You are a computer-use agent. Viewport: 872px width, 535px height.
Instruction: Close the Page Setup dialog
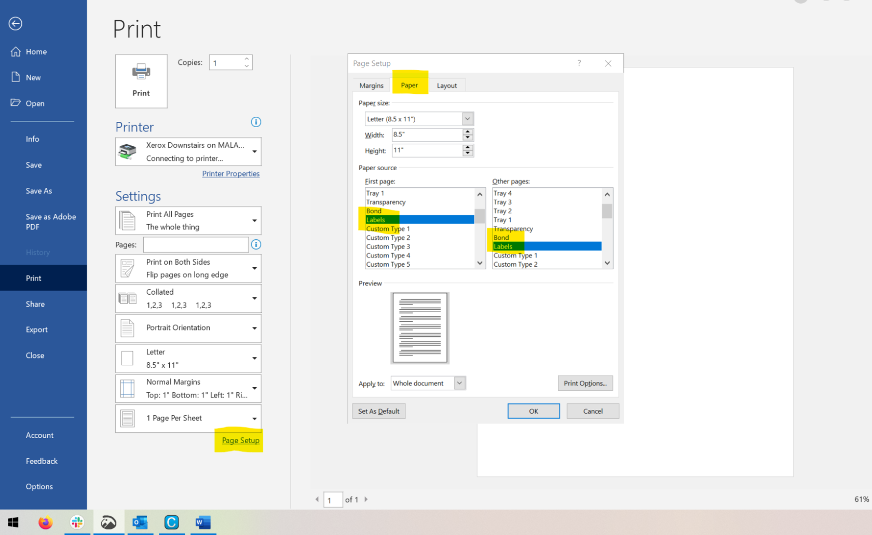pyautogui.click(x=608, y=63)
